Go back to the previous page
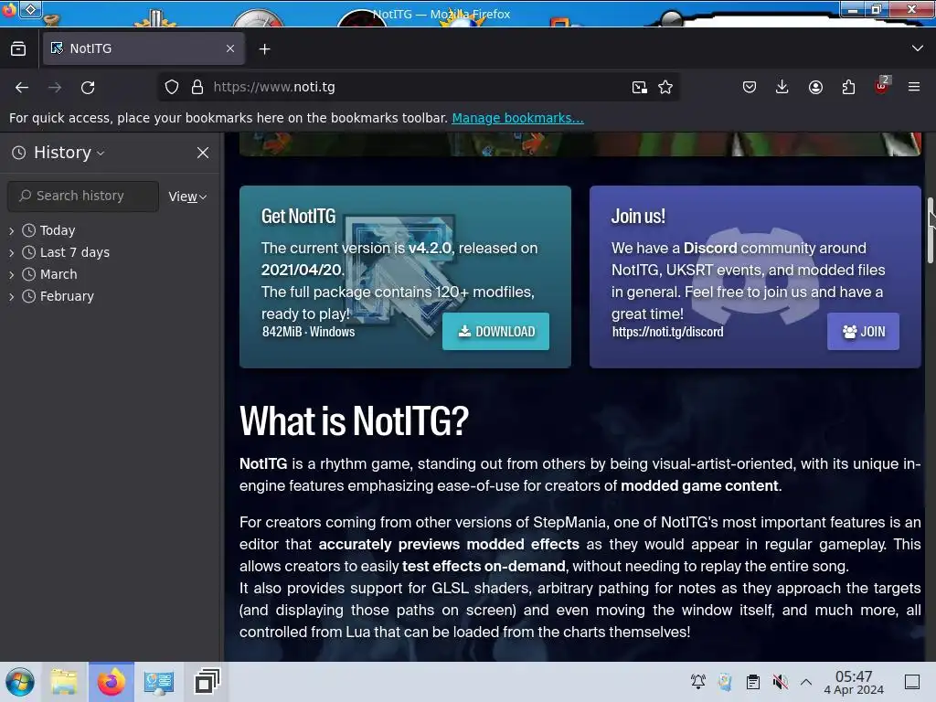The height and width of the screenshot is (702, 936). 22,88
